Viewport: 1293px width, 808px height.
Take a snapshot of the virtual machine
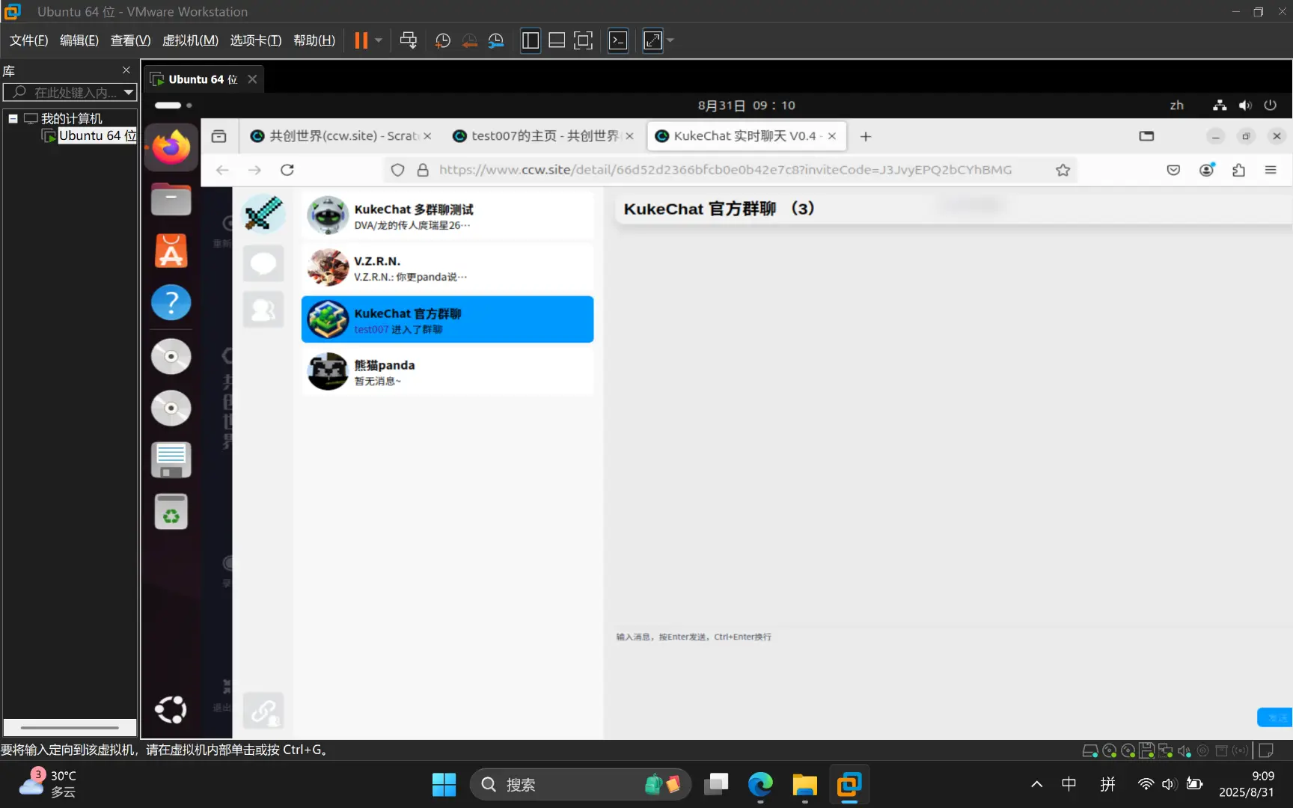442,40
